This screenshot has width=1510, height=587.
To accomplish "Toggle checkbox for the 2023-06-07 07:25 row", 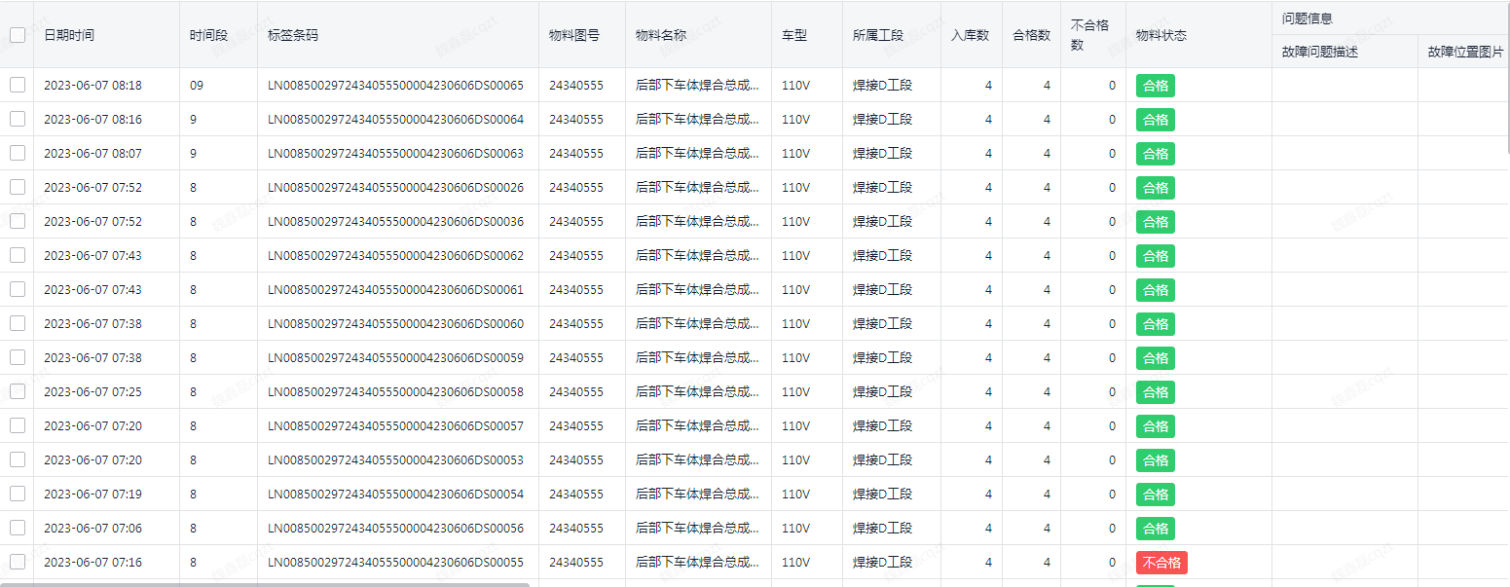I will (18, 391).
